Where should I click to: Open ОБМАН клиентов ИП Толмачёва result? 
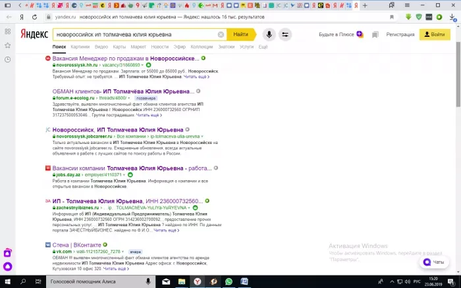click(123, 91)
